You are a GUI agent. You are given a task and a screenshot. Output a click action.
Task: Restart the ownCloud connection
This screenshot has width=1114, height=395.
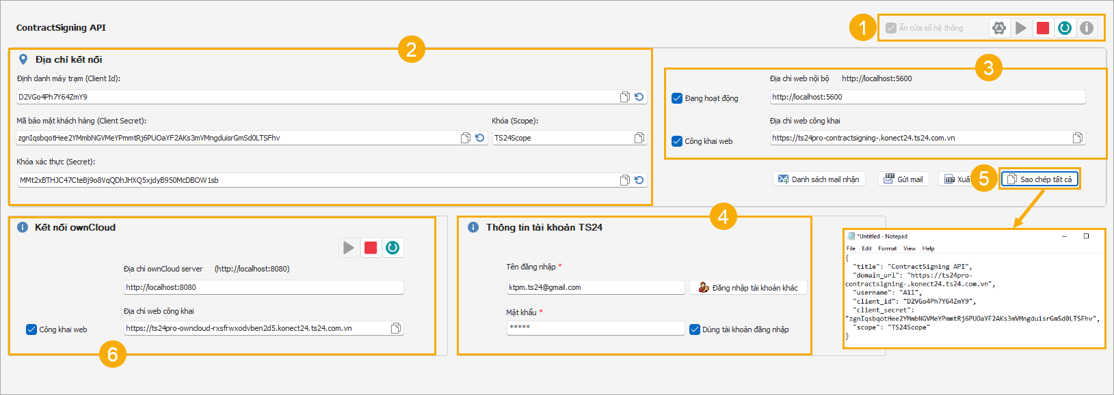click(x=393, y=248)
